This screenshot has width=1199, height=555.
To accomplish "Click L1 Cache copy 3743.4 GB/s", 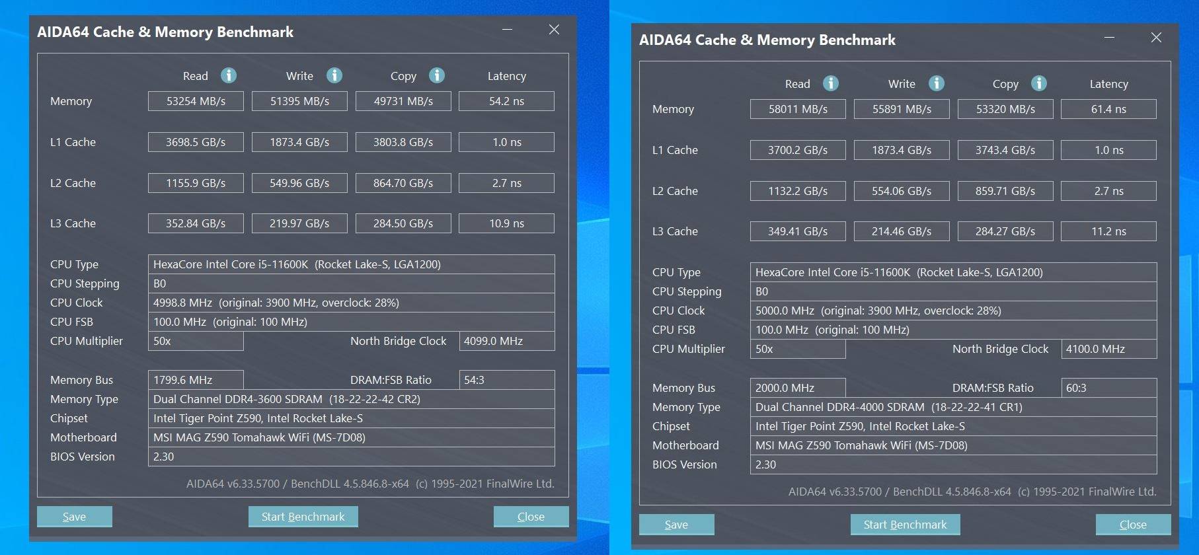I will pos(1005,150).
